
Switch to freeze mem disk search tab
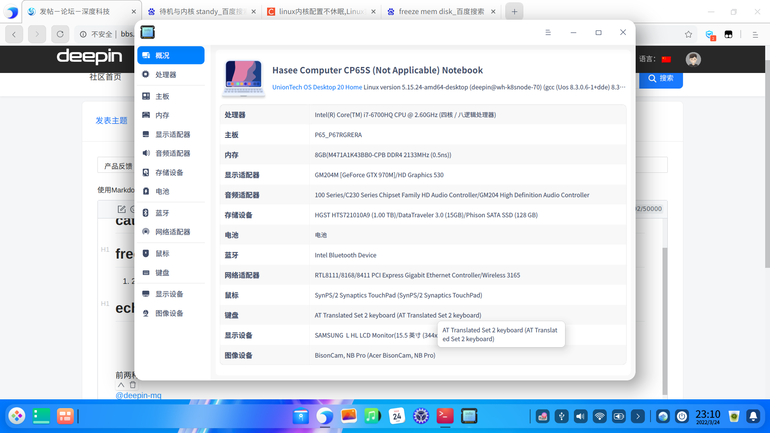pos(440,12)
